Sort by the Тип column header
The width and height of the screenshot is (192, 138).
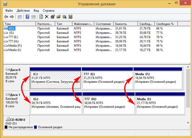pos(64,24)
